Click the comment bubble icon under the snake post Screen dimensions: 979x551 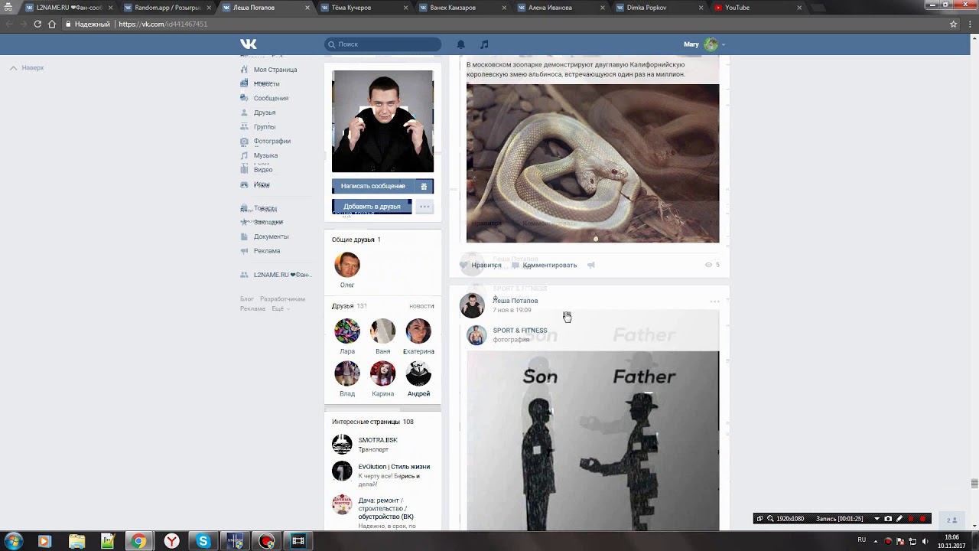click(x=516, y=265)
